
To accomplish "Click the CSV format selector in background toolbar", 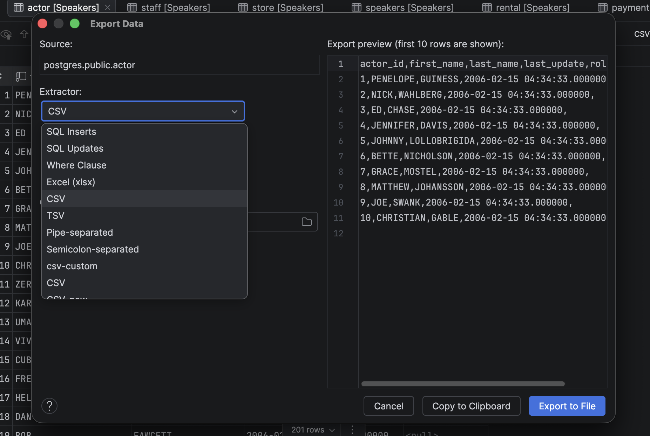I will pos(642,34).
